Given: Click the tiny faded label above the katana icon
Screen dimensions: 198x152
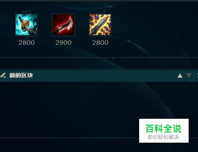Looking at the screenshot, I should pyautogui.click(x=27, y=12).
